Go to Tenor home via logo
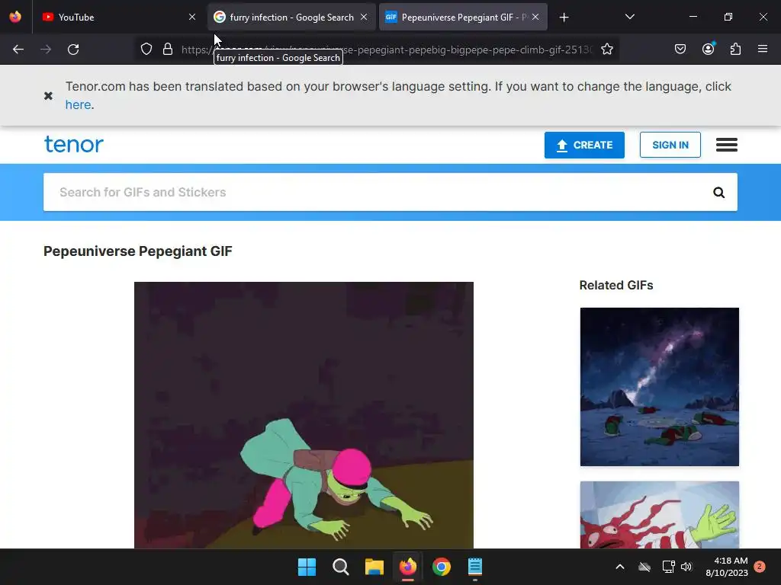The height and width of the screenshot is (585, 781). click(x=74, y=144)
